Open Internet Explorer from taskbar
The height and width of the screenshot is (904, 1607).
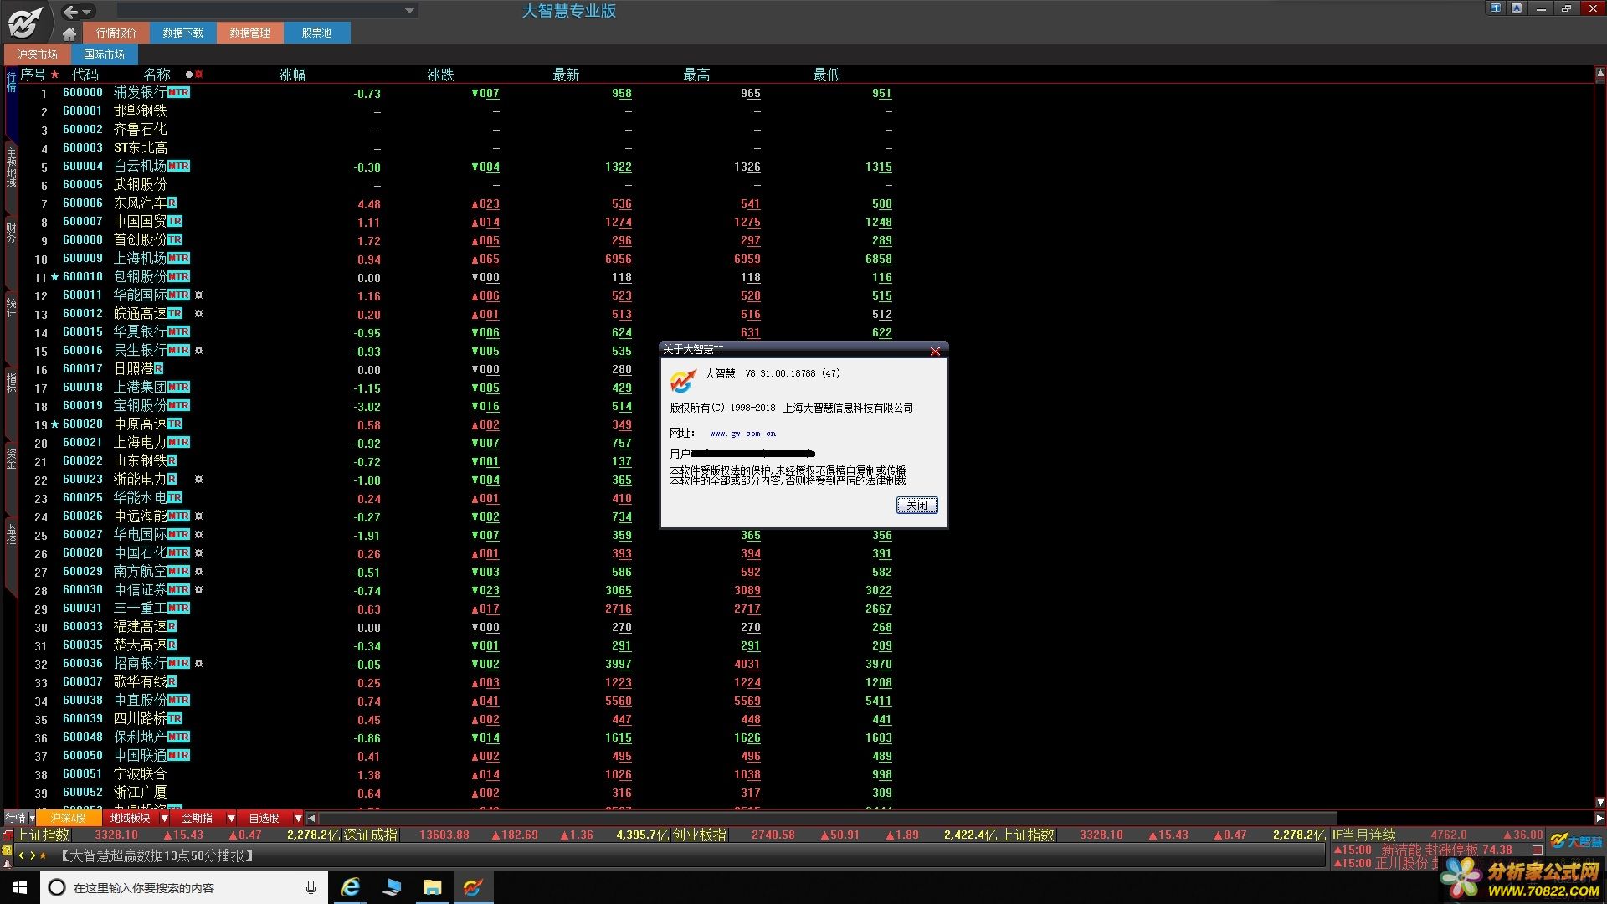(351, 887)
